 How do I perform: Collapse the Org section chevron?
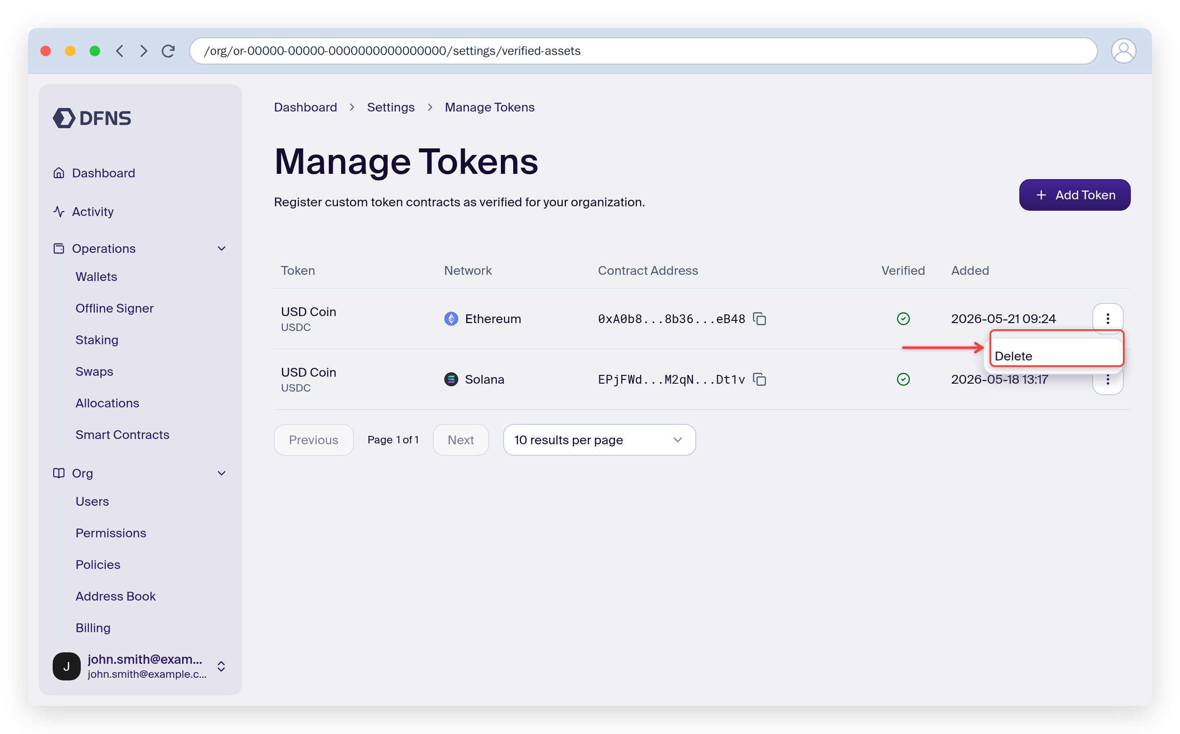(x=222, y=473)
